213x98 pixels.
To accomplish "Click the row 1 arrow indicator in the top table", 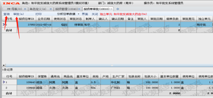I will 4,25.
